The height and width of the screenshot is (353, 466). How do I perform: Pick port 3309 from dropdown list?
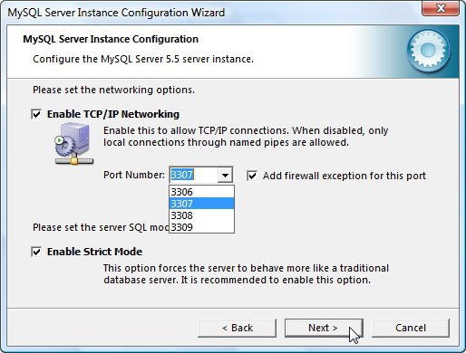201,227
